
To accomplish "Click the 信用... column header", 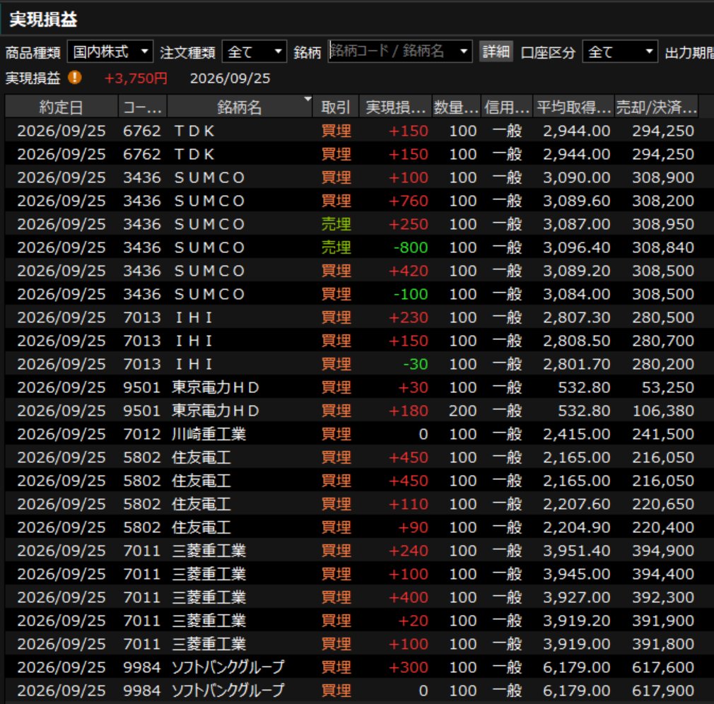I will click(x=507, y=107).
